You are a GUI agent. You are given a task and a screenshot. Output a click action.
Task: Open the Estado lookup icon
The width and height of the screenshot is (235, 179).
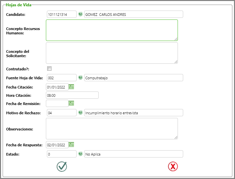click(81, 154)
